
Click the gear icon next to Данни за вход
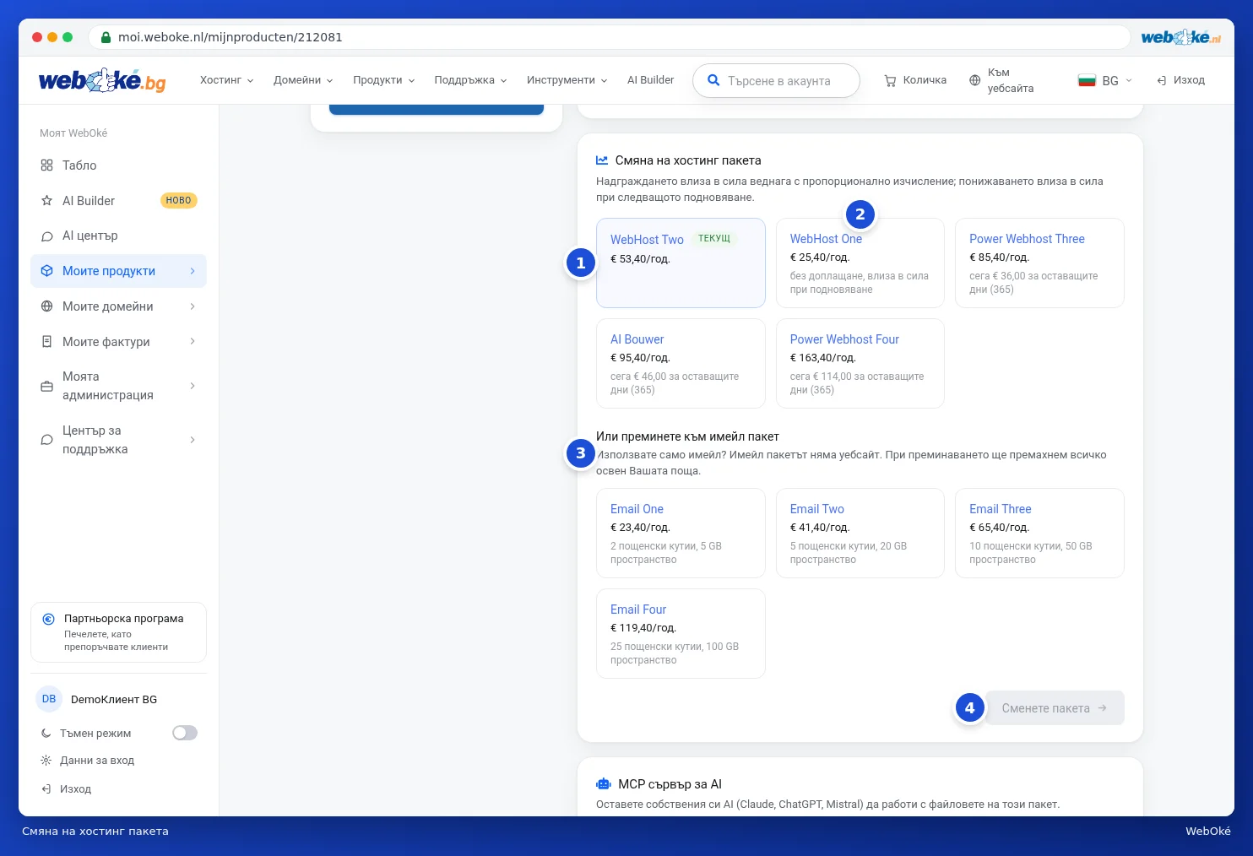46,761
